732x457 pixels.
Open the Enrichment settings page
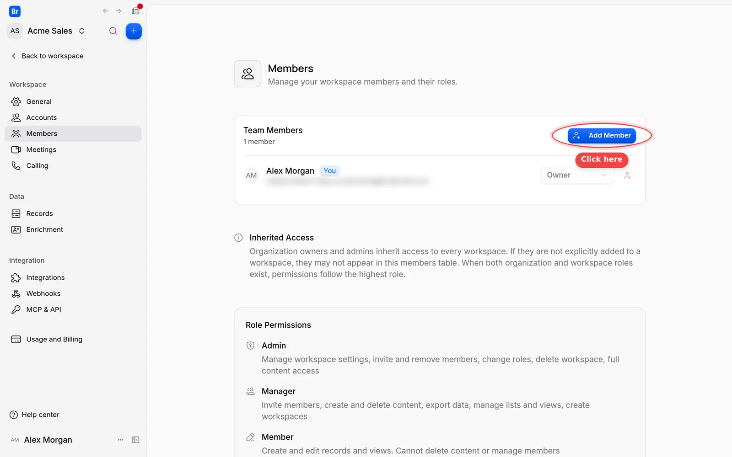pos(73,229)
